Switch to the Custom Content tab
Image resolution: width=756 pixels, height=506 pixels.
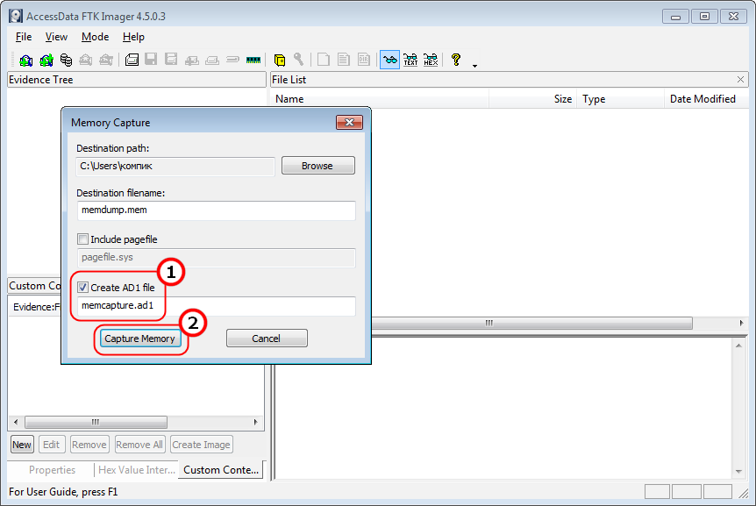221,470
